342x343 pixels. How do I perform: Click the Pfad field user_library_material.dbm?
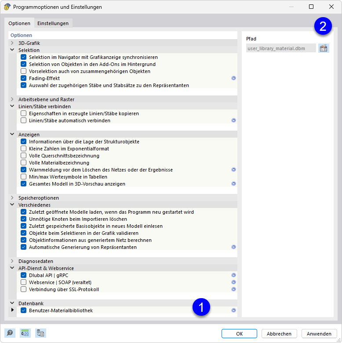[x=281, y=48]
